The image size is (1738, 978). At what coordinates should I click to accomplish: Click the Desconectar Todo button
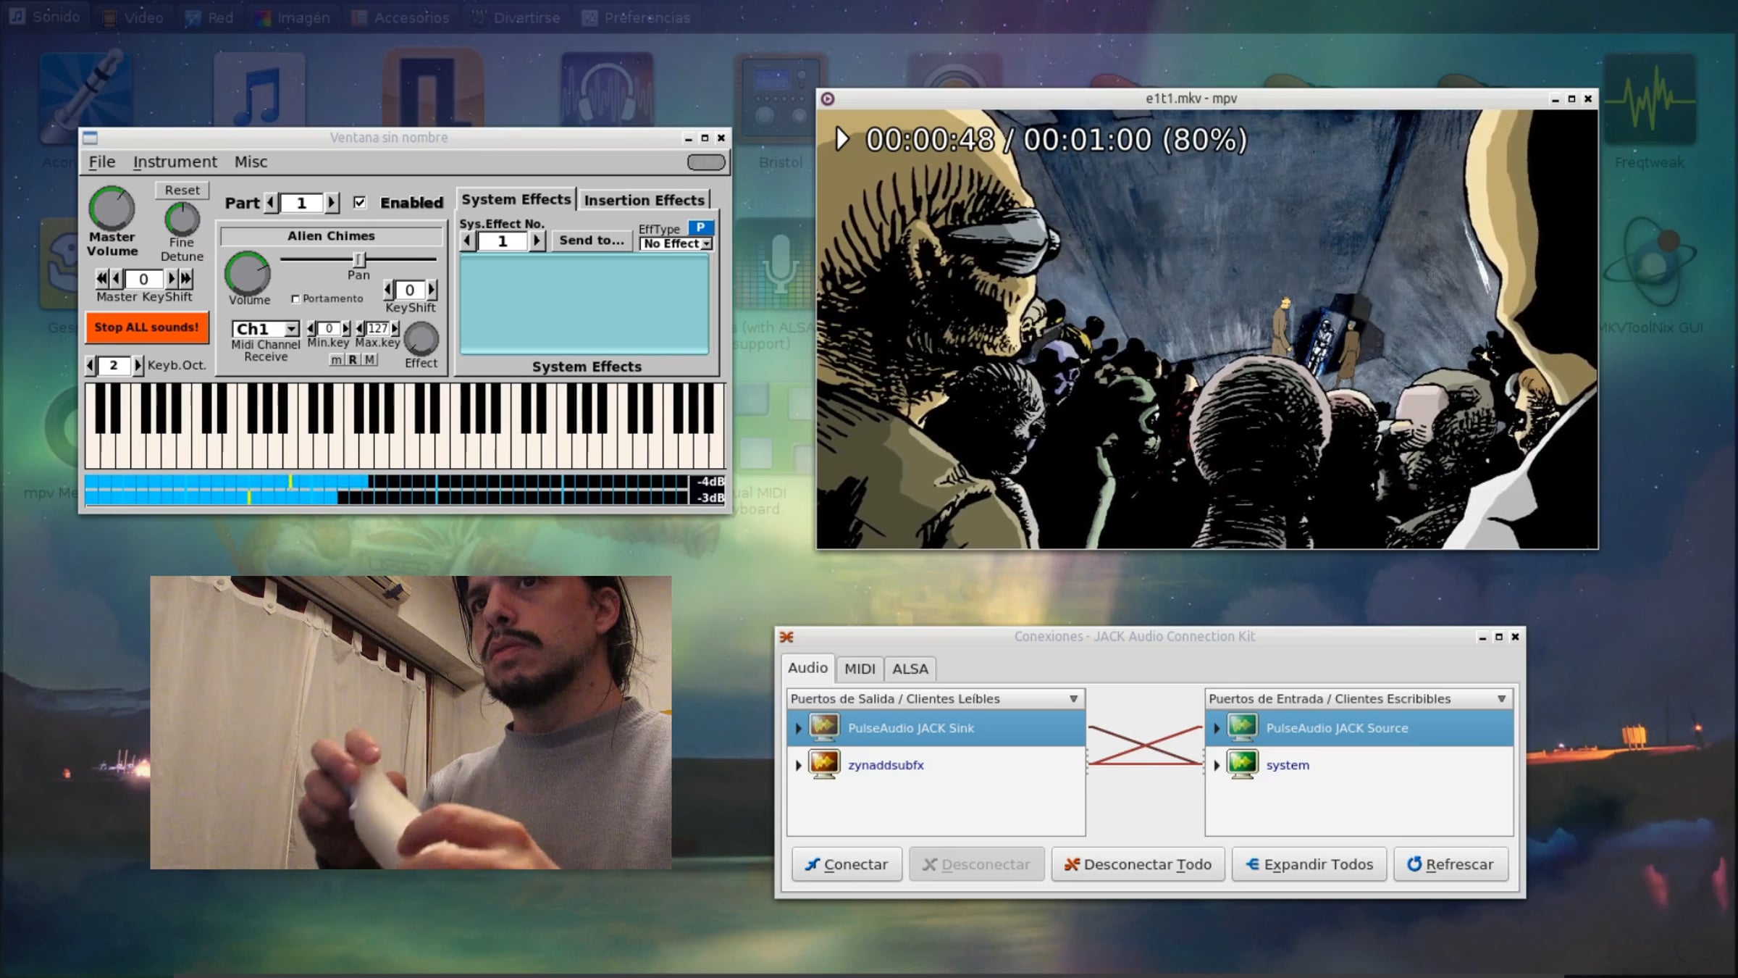pyautogui.click(x=1138, y=864)
